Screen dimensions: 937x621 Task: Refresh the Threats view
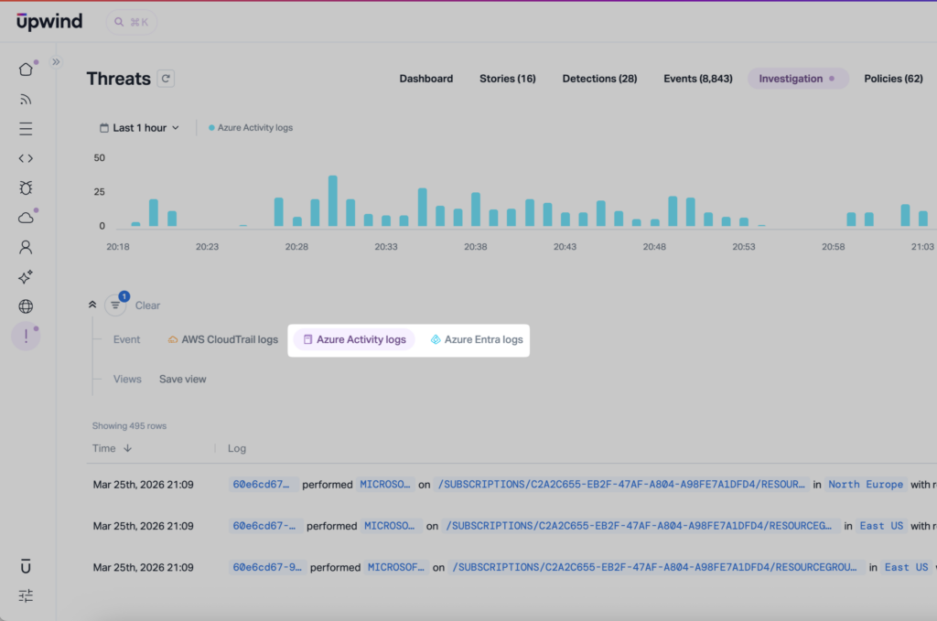(165, 78)
